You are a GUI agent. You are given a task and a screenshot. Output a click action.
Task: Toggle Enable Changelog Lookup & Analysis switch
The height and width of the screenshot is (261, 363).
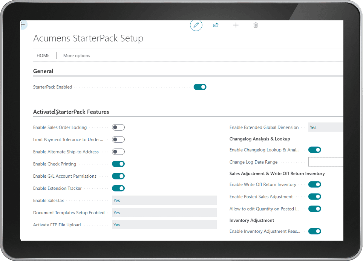click(x=315, y=150)
